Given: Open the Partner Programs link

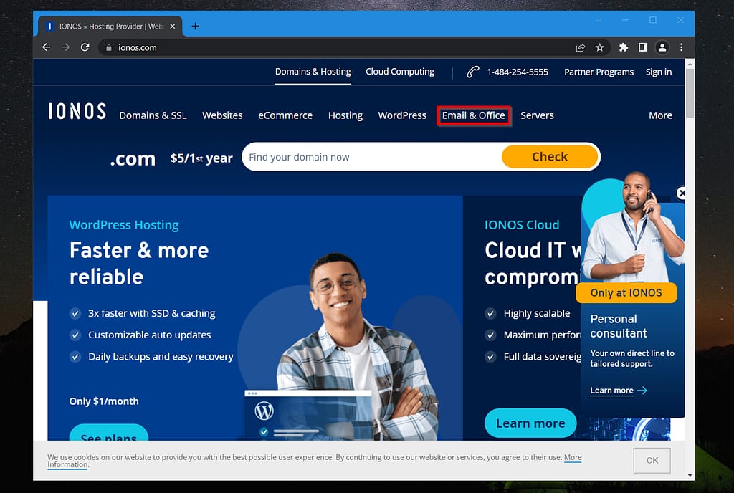Looking at the screenshot, I should point(599,72).
